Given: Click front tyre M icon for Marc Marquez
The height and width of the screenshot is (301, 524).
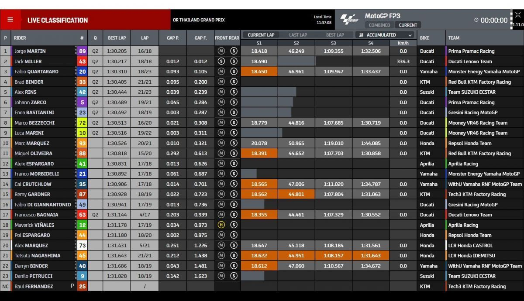Looking at the screenshot, I should coord(221,143).
